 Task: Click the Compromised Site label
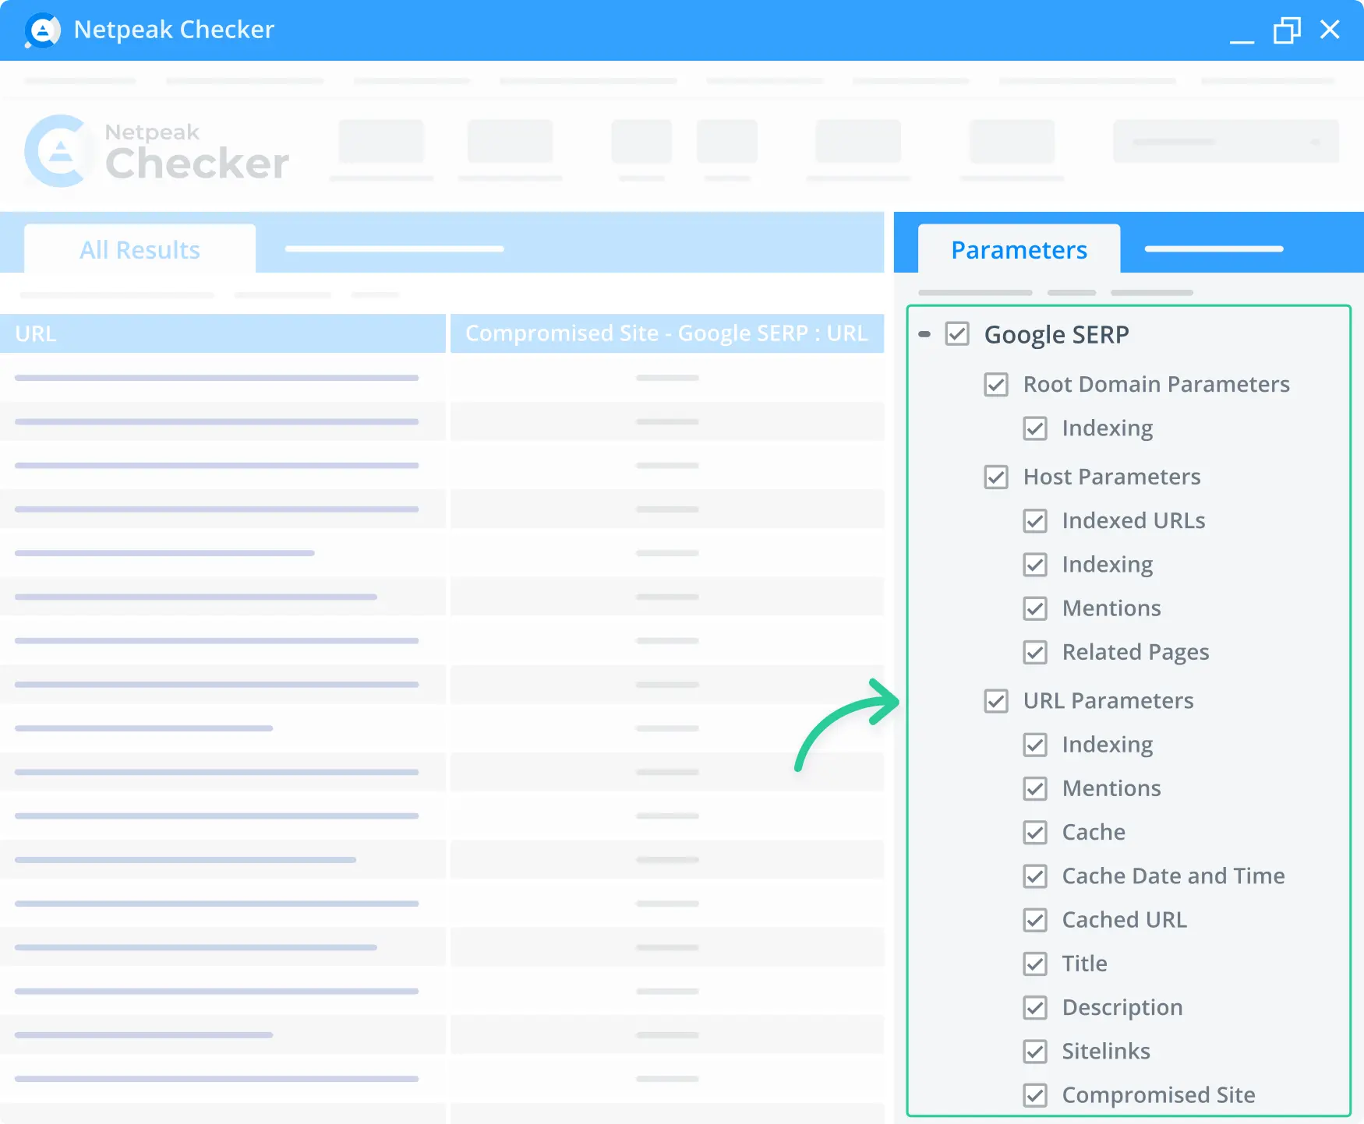1158,1095
